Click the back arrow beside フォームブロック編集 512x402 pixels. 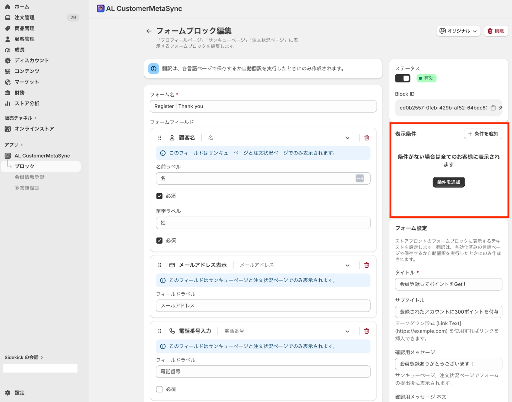click(149, 31)
